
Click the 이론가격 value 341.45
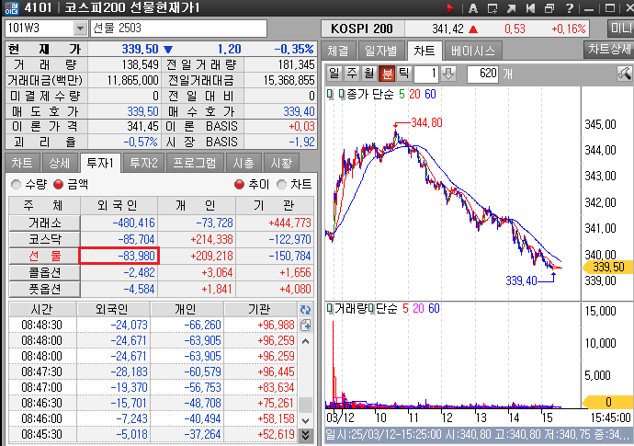coord(142,127)
